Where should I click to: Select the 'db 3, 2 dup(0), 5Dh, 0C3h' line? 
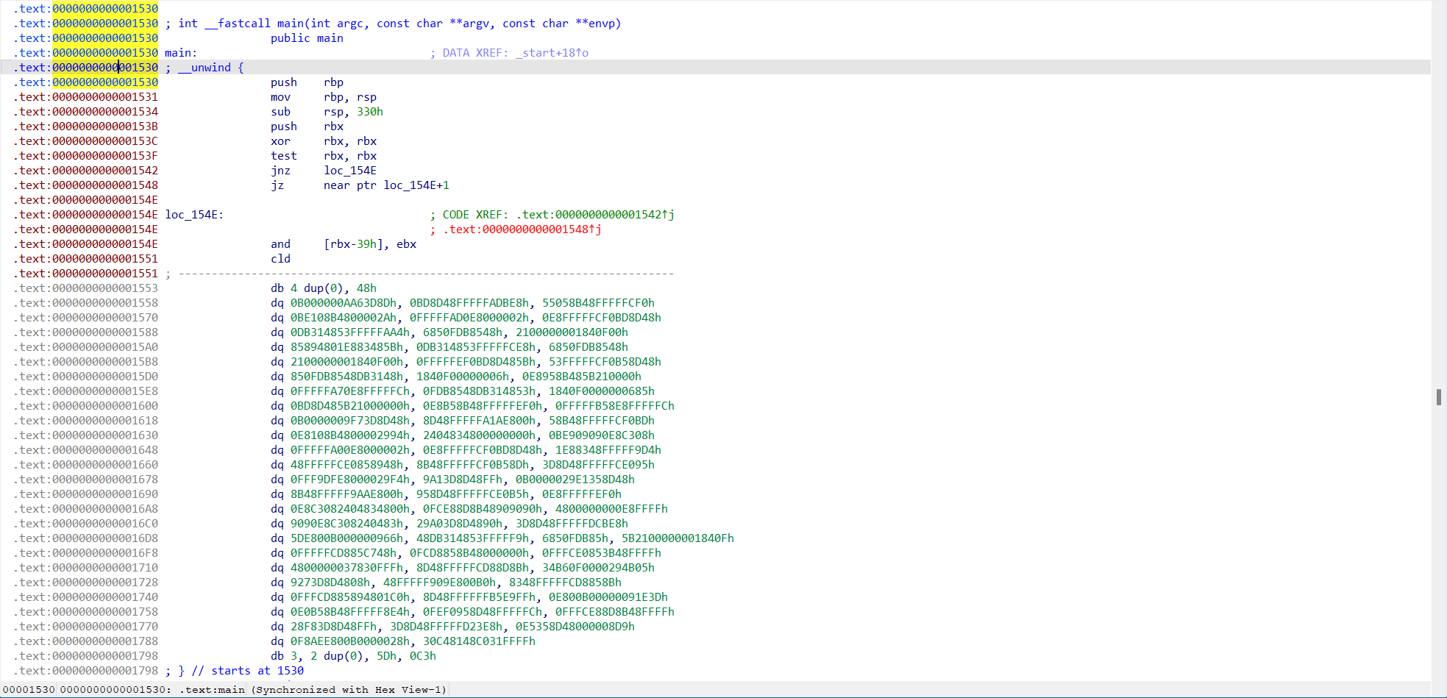click(353, 656)
